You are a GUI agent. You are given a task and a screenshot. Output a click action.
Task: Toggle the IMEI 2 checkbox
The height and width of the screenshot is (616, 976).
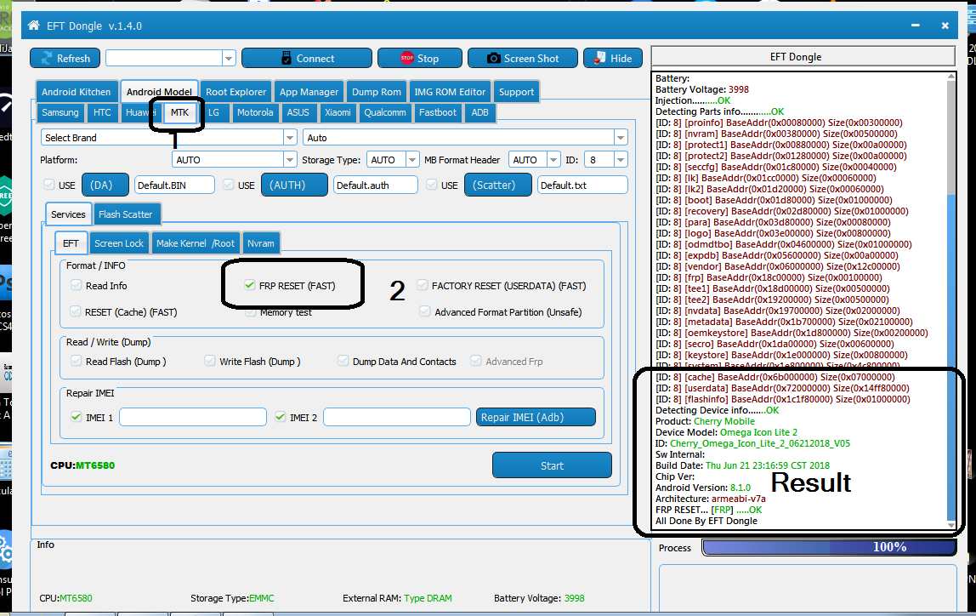[280, 417]
